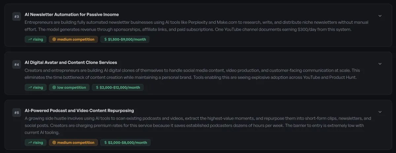This screenshot has width=396, height=153.
Task: Click the $2,000-$8,000/month earnings tag
Action: click(x=125, y=142)
